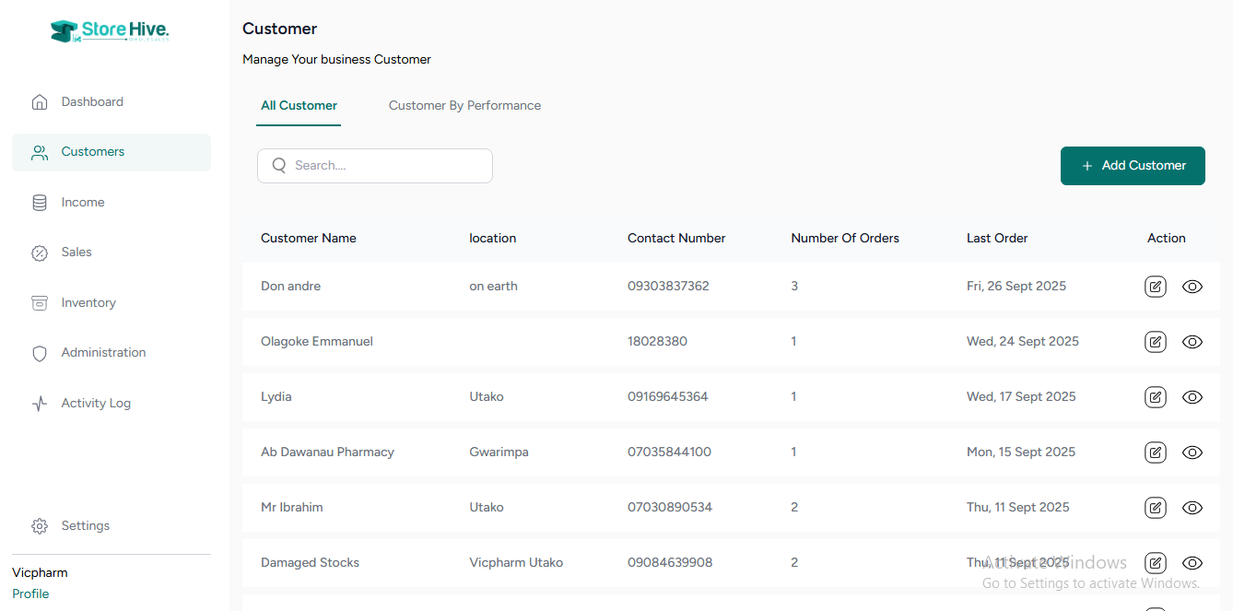Open Dashboard from the sidebar
Image resolution: width=1233 pixels, height=611 pixels.
[91, 102]
